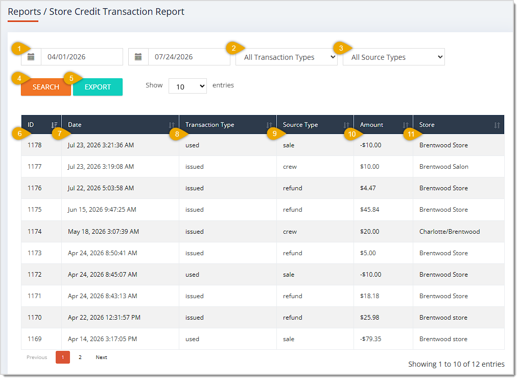Click the Source Type column header
This screenshot has width=519, height=380.
(x=315, y=125)
